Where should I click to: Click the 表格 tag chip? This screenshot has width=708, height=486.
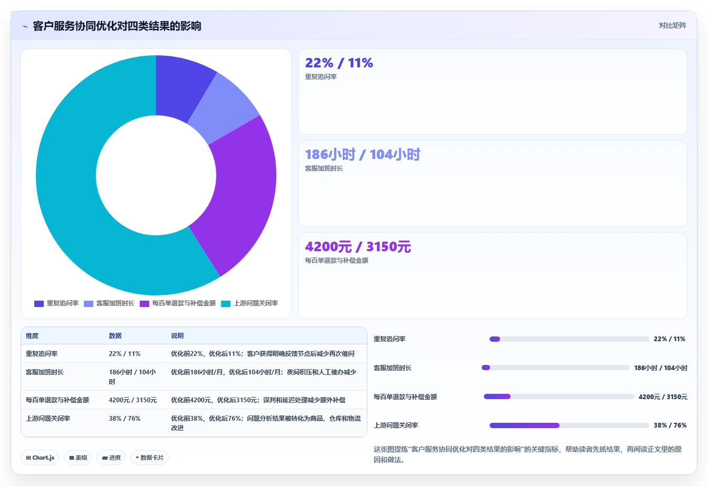click(x=78, y=458)
